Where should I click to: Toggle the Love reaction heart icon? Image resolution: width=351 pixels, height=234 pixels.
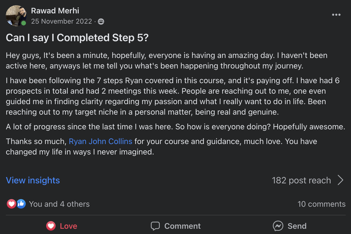pos(51,226)
